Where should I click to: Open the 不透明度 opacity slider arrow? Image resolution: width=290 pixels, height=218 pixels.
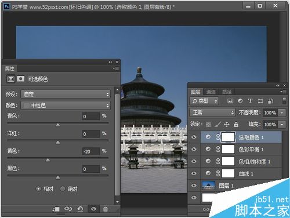(x=282, y=112)
